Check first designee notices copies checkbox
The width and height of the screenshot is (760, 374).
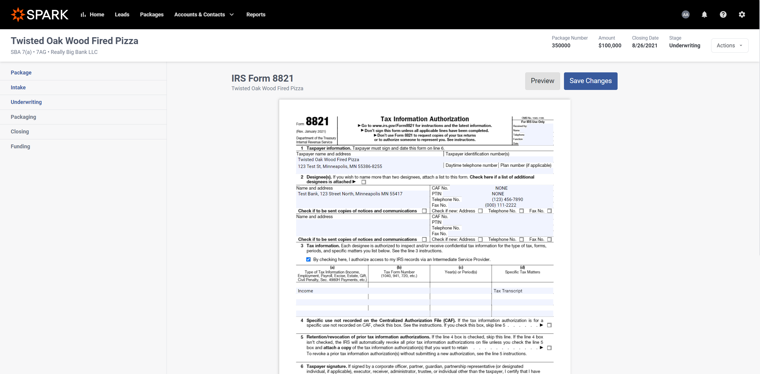click(x=424, y=211)
